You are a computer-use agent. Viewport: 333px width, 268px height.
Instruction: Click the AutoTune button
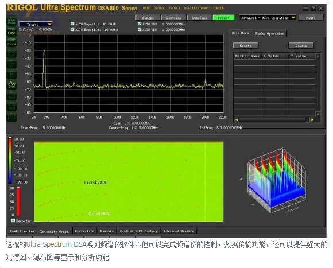tap(199, 18)
